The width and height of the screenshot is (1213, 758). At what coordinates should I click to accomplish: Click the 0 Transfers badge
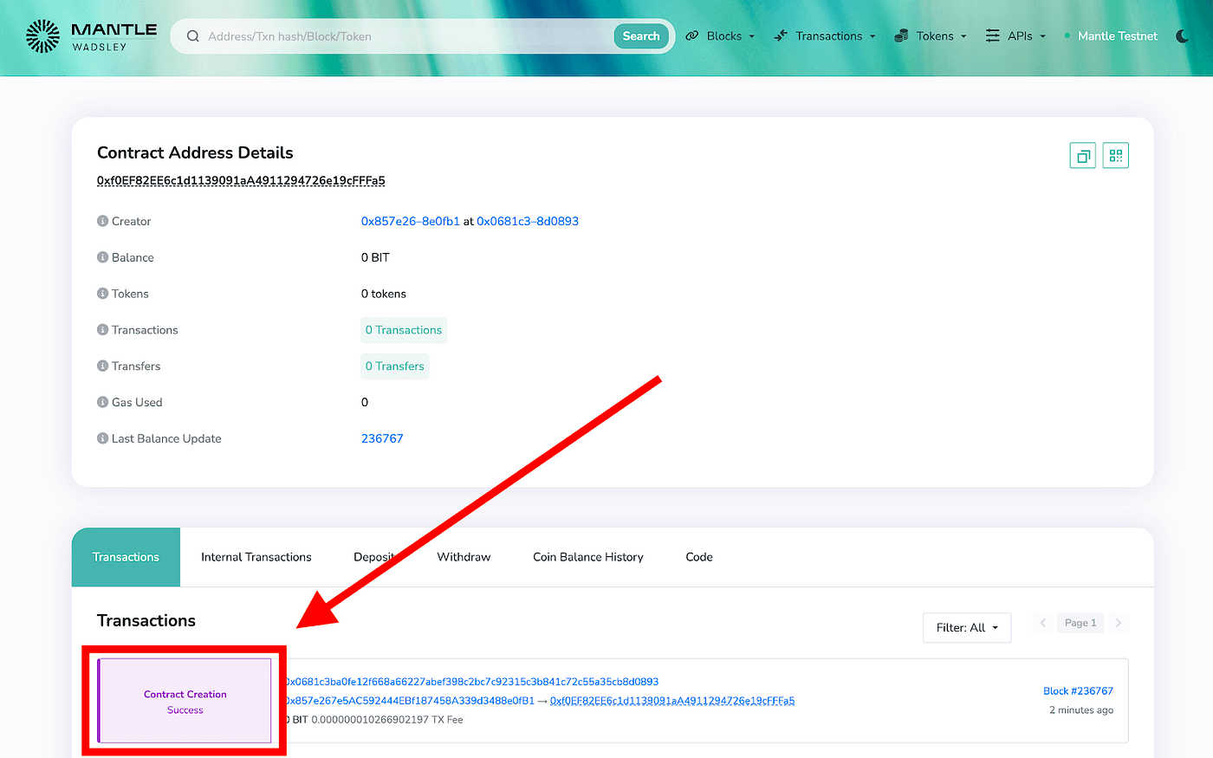(x=395, y=366)
